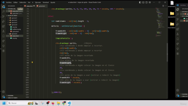This screenshot has height=106, width=188.
Task: Open Extensions view in the activity bar
Action: pyautogui.click(x=3, y=26)
